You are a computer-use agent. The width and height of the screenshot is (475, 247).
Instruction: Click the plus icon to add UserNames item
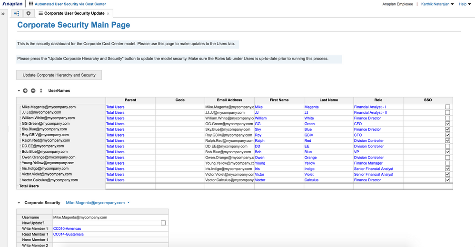[25, 90]
